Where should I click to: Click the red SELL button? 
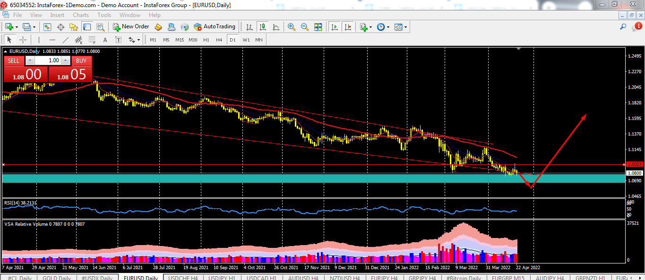pos(14,60)
